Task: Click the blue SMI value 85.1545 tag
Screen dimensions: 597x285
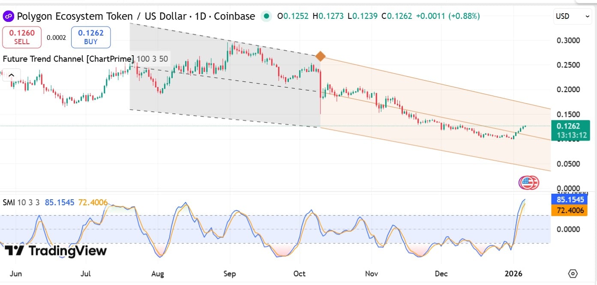Action: pyautogui.click(x=568, y=199)
